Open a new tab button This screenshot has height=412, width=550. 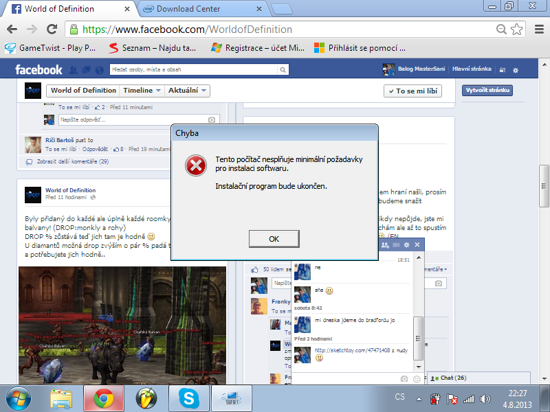pos(282,10)
